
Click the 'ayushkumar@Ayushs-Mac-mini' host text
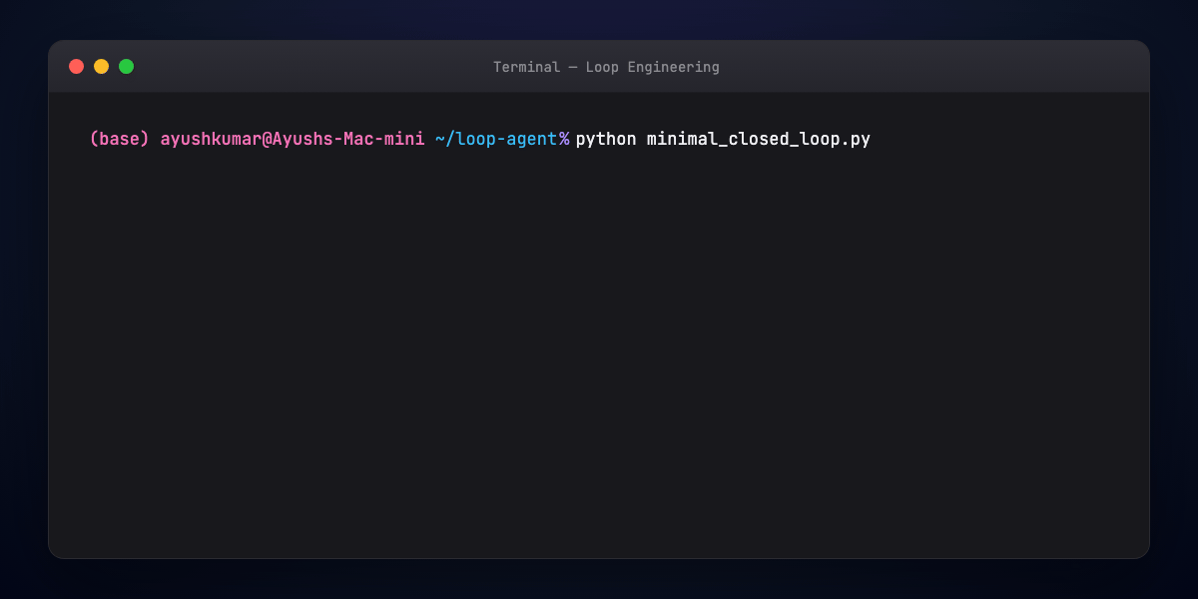point(293,139)
